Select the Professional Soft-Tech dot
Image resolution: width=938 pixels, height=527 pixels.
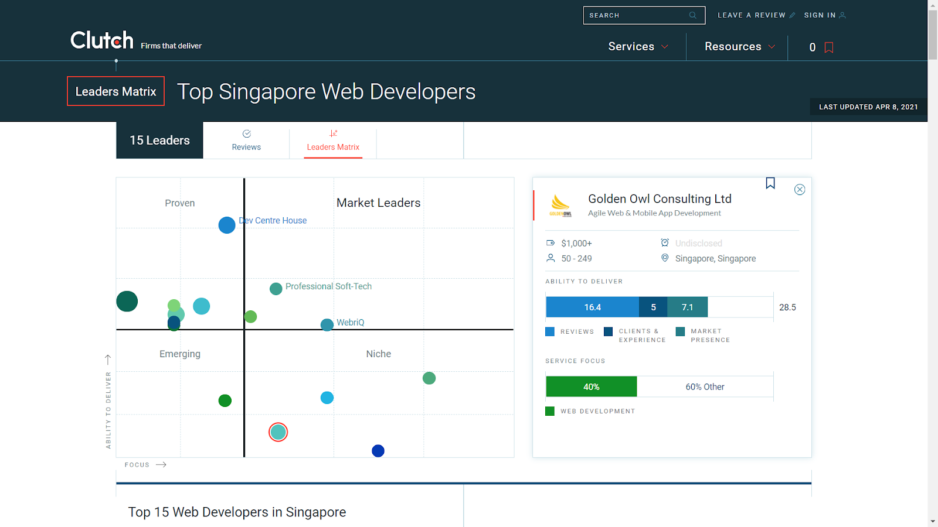click(276, 289)
